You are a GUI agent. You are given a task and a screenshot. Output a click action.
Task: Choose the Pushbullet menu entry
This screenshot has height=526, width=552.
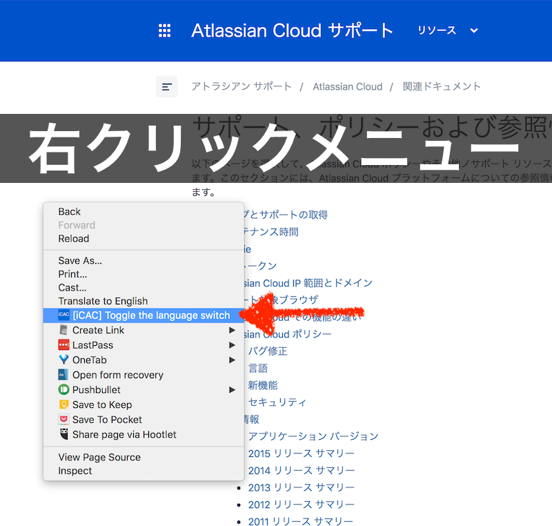[144, 390]
